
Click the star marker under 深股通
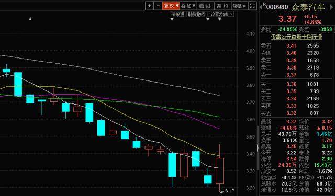coord(172,19)
